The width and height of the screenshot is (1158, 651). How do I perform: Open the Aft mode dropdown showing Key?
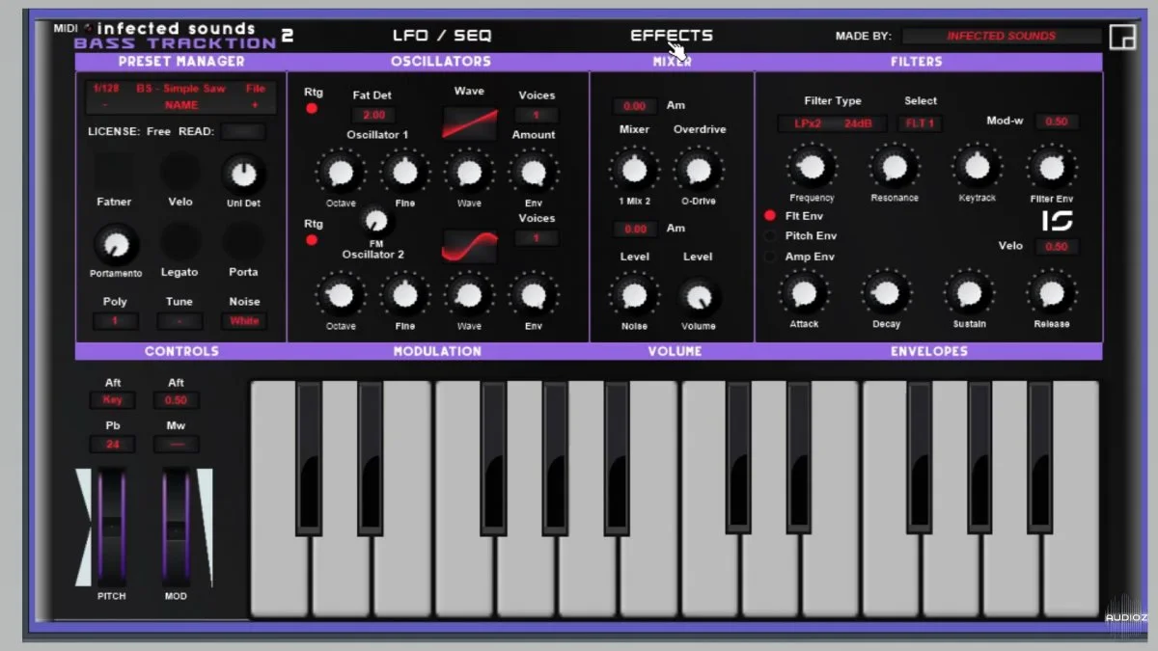(113, 400)
